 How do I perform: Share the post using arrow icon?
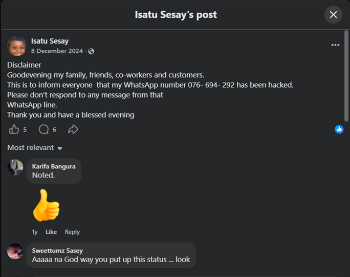73,129
